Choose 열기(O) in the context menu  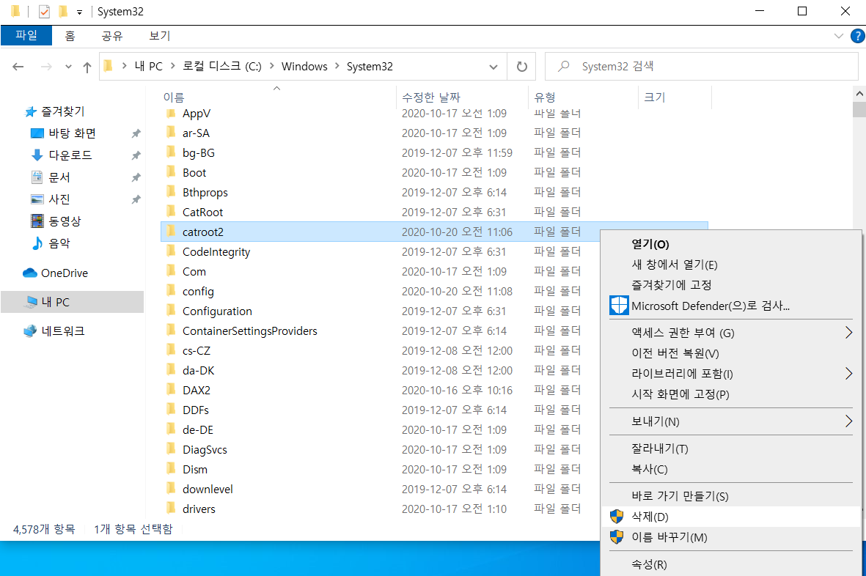[x=730, y=245]
